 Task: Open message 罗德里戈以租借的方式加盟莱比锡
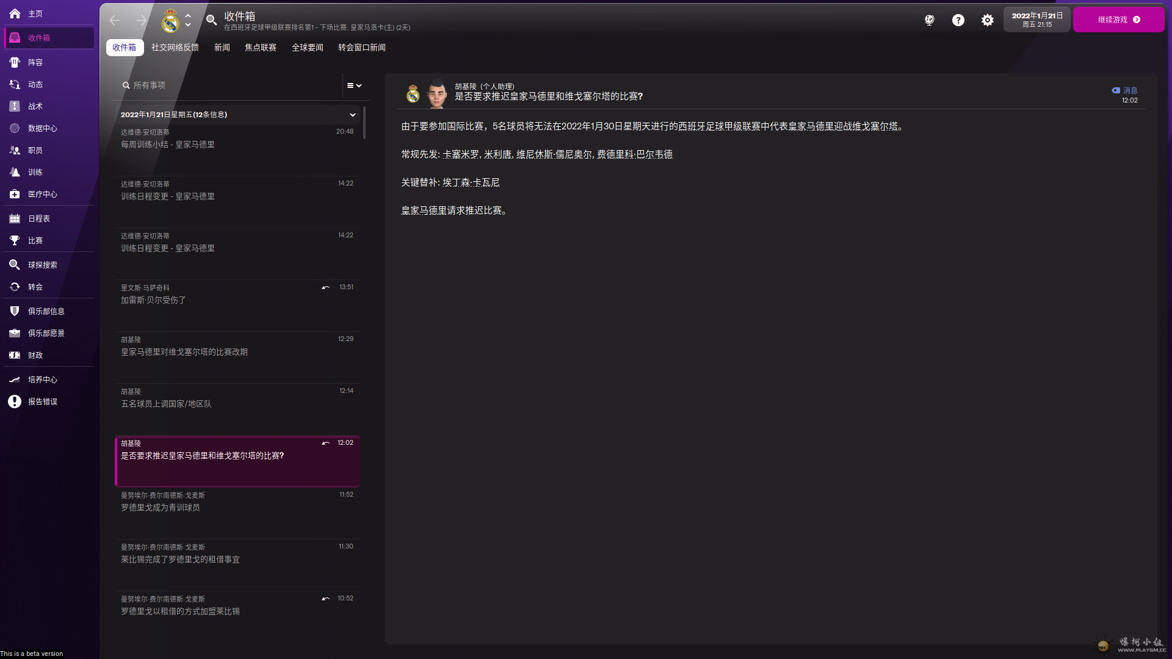(x=237, y=617)
